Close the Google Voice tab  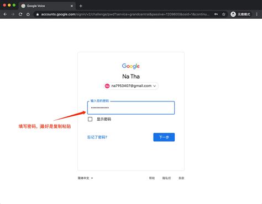[72, 6]
